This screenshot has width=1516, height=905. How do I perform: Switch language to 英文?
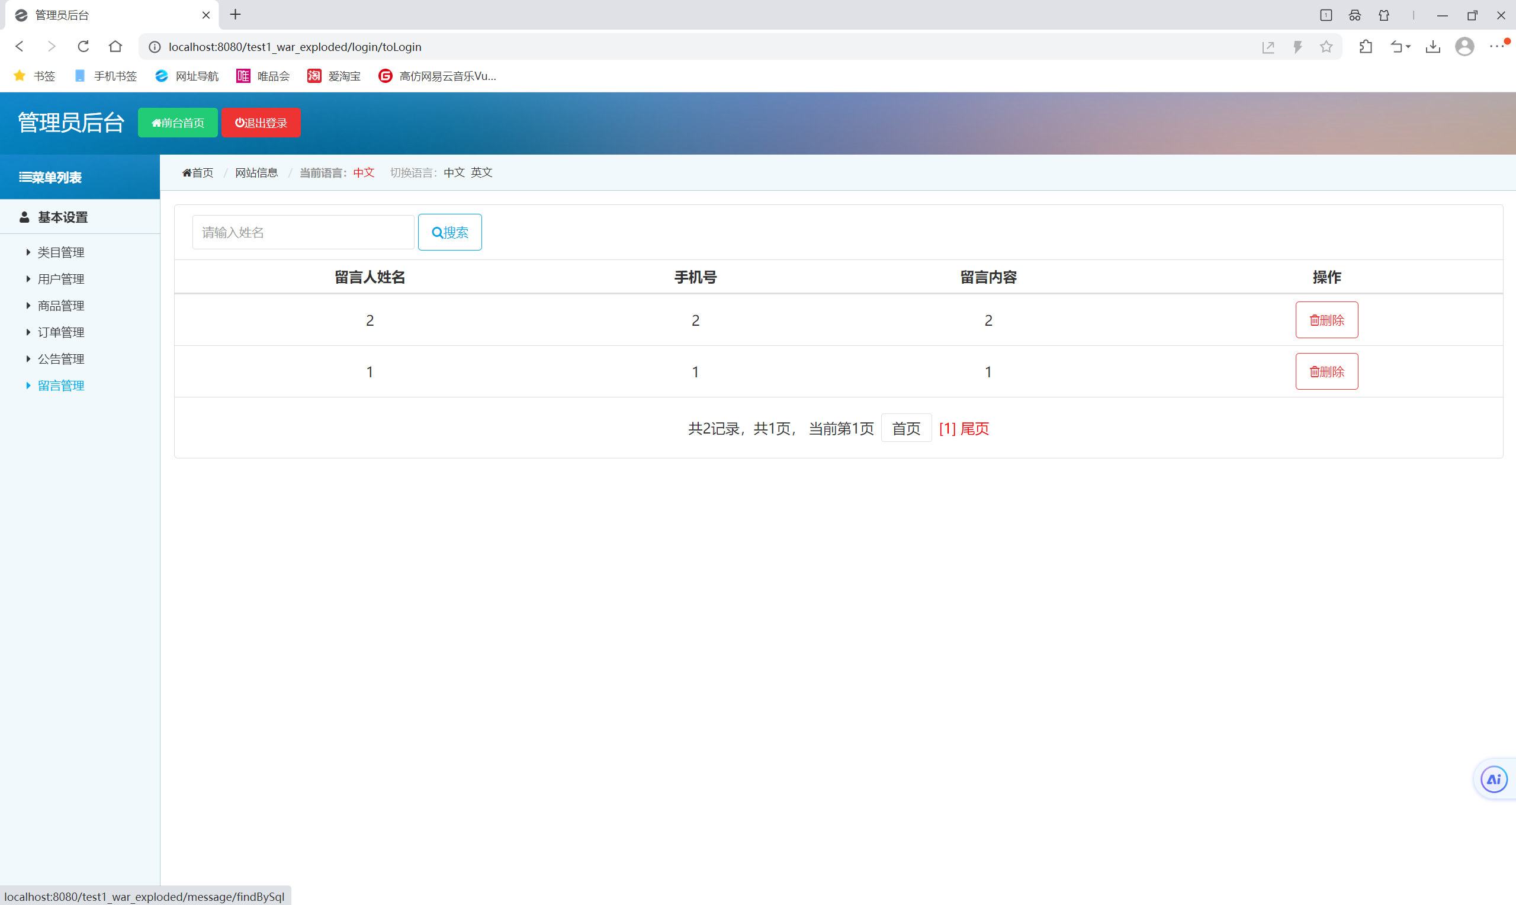pos(481,172)
